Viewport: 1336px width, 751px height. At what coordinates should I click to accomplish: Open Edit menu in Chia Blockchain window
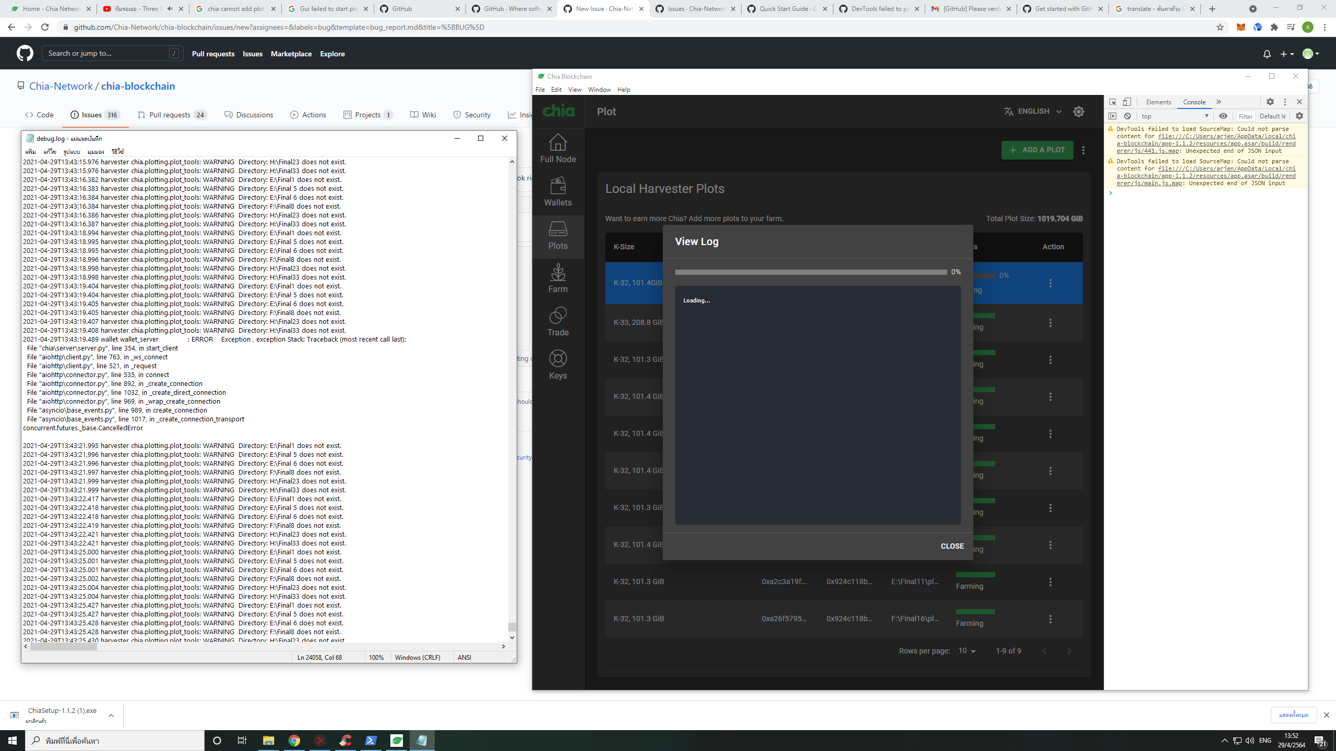pyautogui.click(x=556, y=90)
